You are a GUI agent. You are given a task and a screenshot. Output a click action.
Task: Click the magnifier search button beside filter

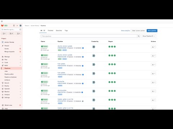[x=139, y=36]
